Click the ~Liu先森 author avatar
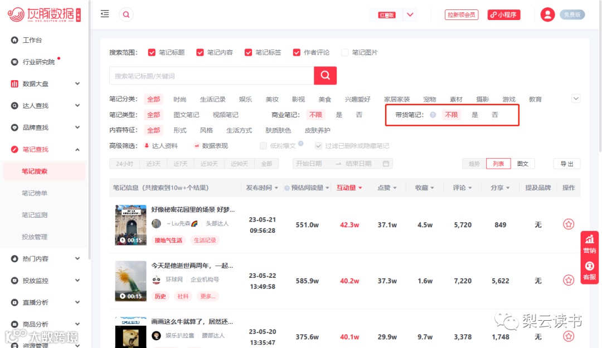602x348 pixels. 156,223
